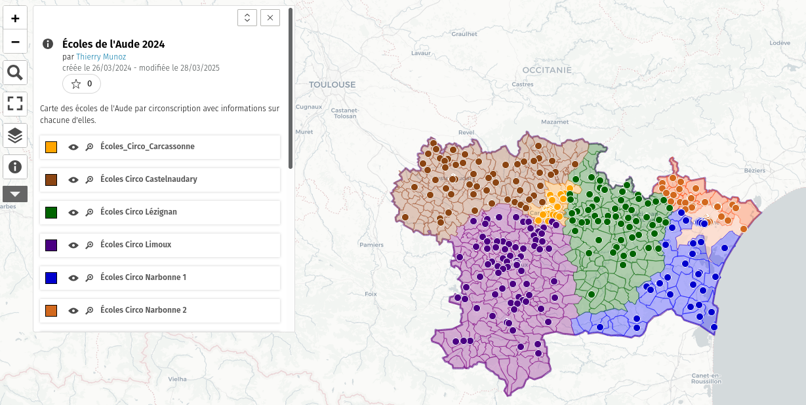Enter fullscreen map mode

click(15, 103)
